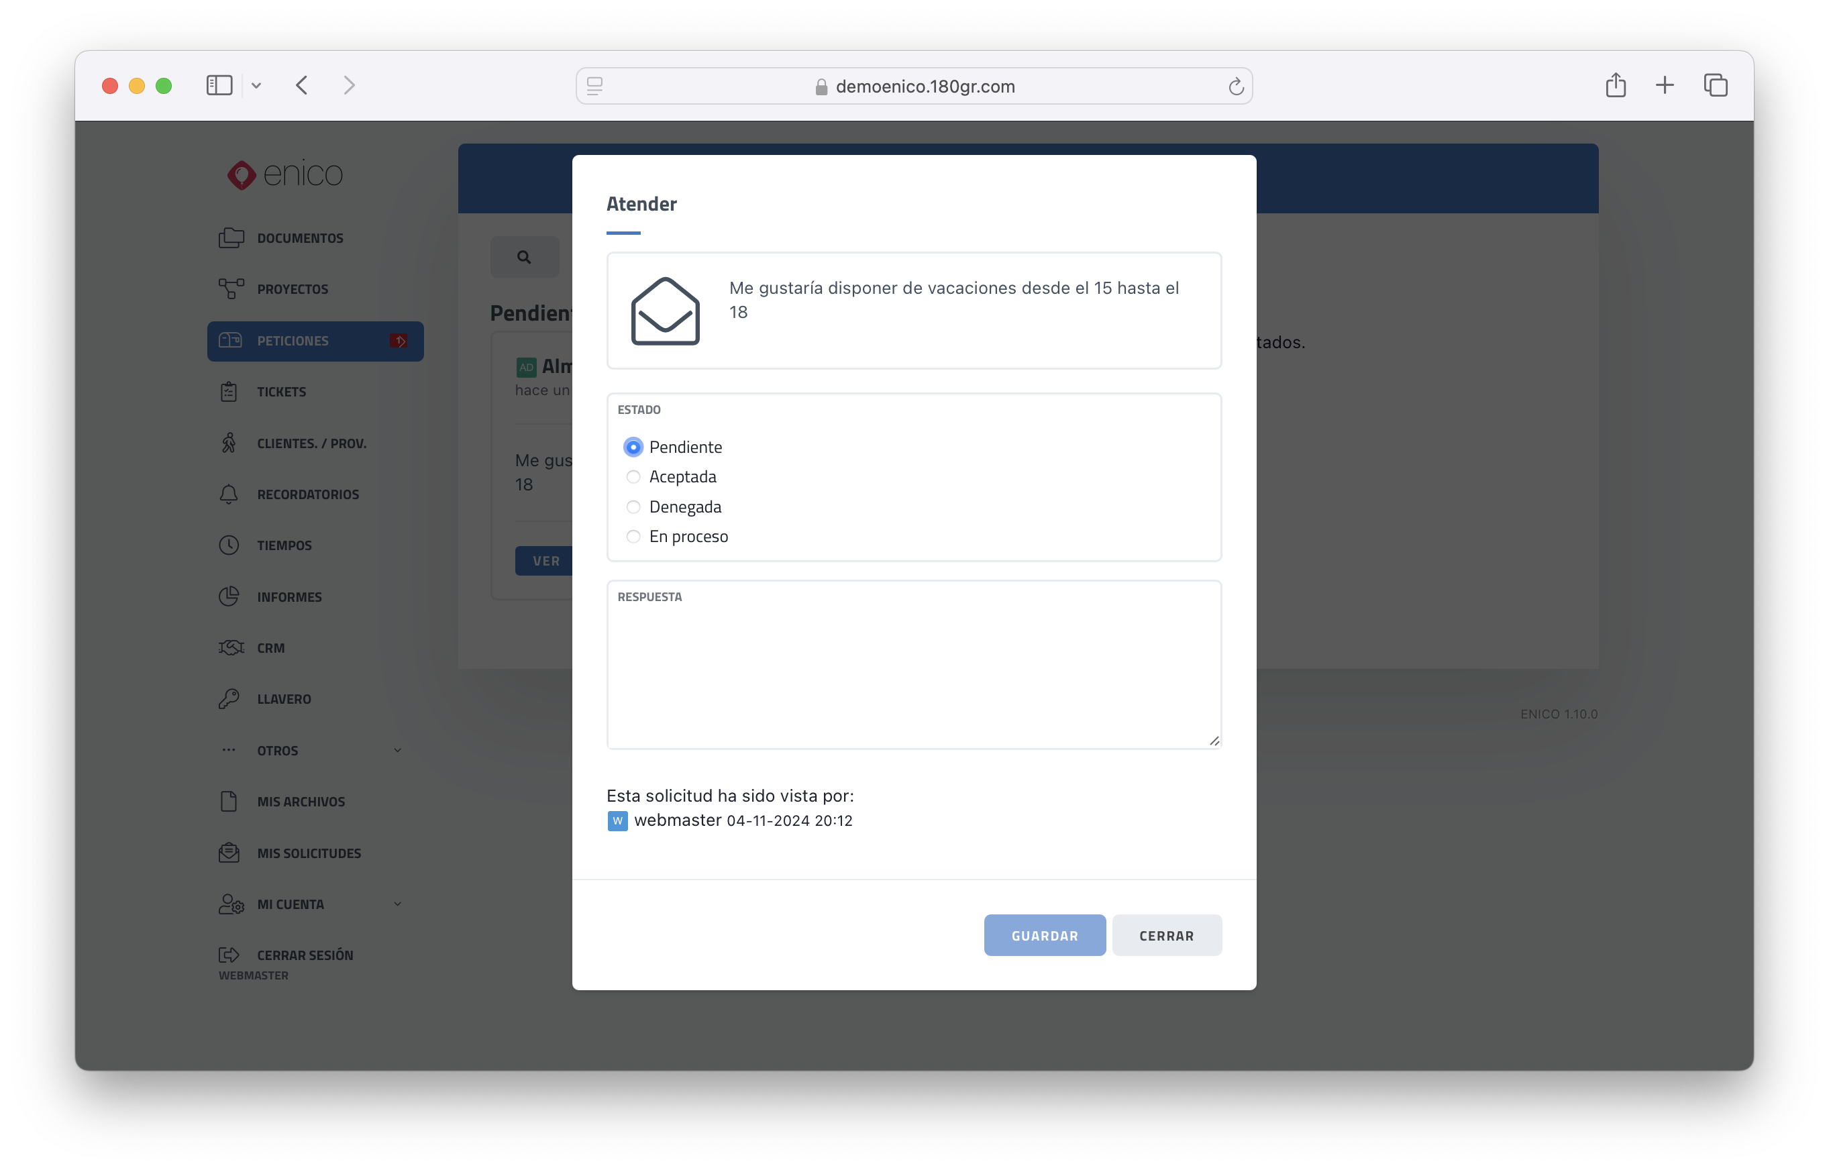Open Safari sidebar options dropdown arrow
1829x1170 pixels.
point(256,86)
